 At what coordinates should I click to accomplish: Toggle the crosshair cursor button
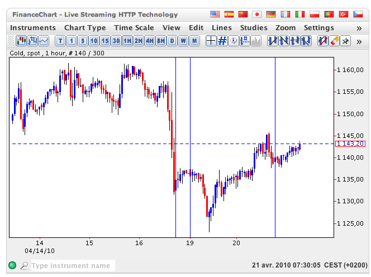[211, 40]
